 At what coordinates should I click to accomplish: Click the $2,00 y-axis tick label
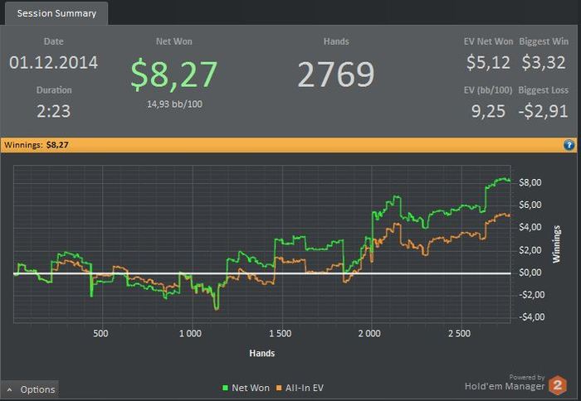(x=530, y=250)
